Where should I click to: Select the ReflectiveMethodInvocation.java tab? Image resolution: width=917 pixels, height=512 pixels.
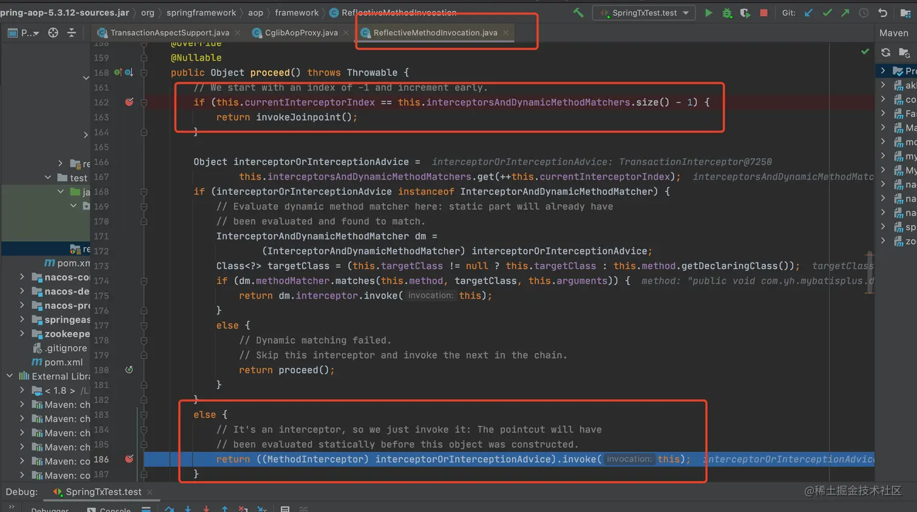coord(435,33)
